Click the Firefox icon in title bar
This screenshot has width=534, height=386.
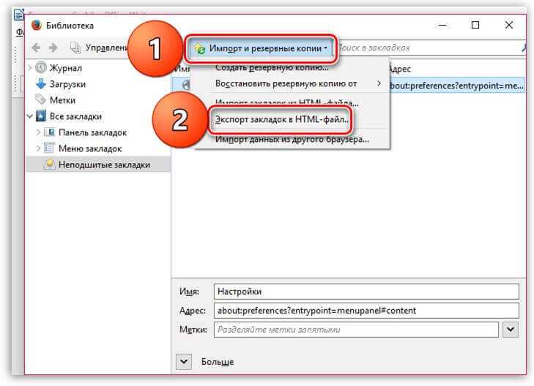36,25
